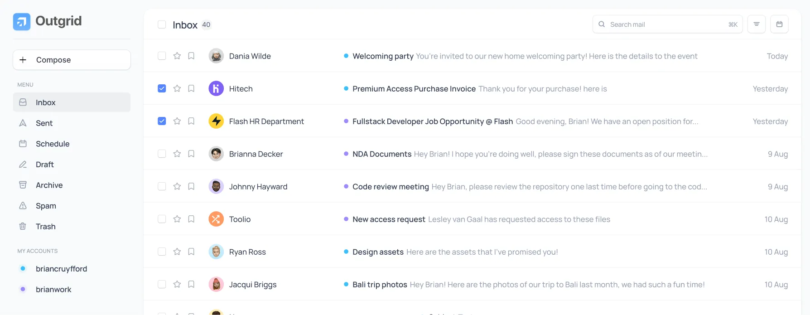Bookmark the Toolio access request email
Screen dimensions: 810x315
pyautogui.click(x=191, y=219)
